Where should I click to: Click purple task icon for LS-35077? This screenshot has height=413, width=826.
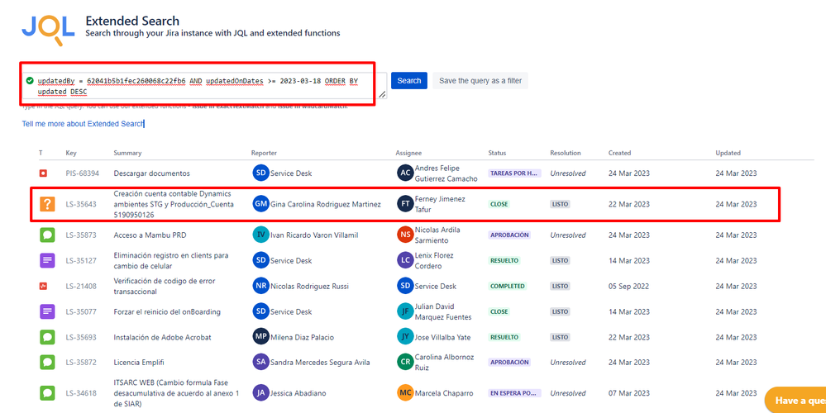coord(47,311)
